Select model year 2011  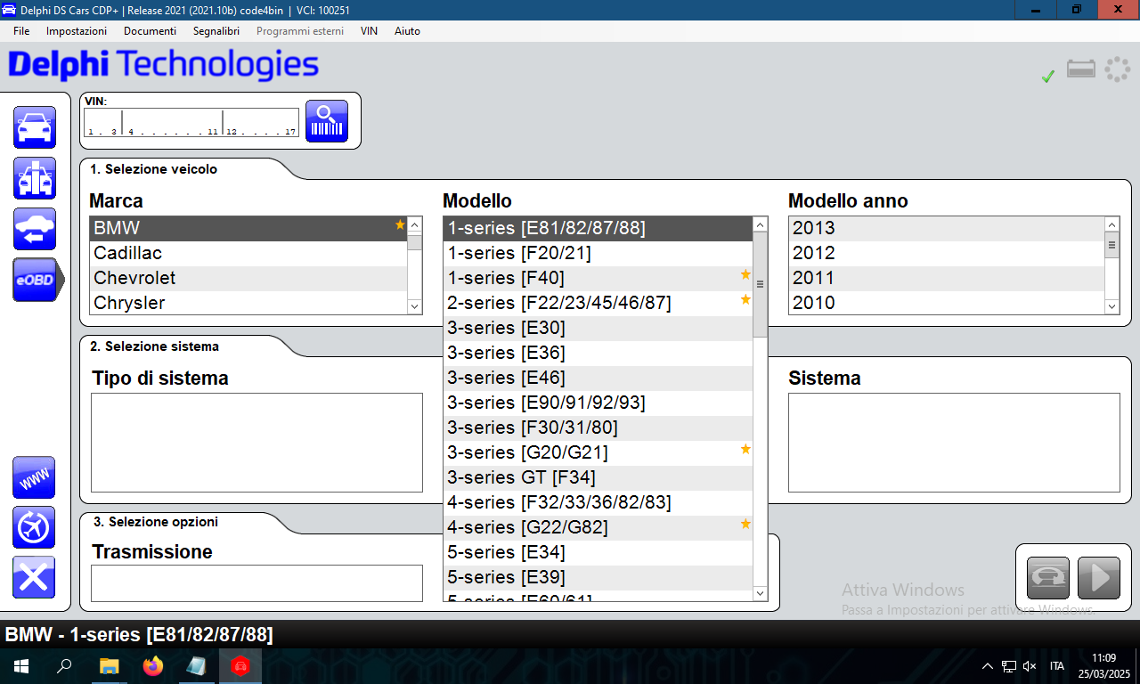pyautogui.click(x=947, y=279)
